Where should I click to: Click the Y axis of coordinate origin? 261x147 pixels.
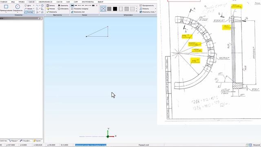tap(108, 132)
